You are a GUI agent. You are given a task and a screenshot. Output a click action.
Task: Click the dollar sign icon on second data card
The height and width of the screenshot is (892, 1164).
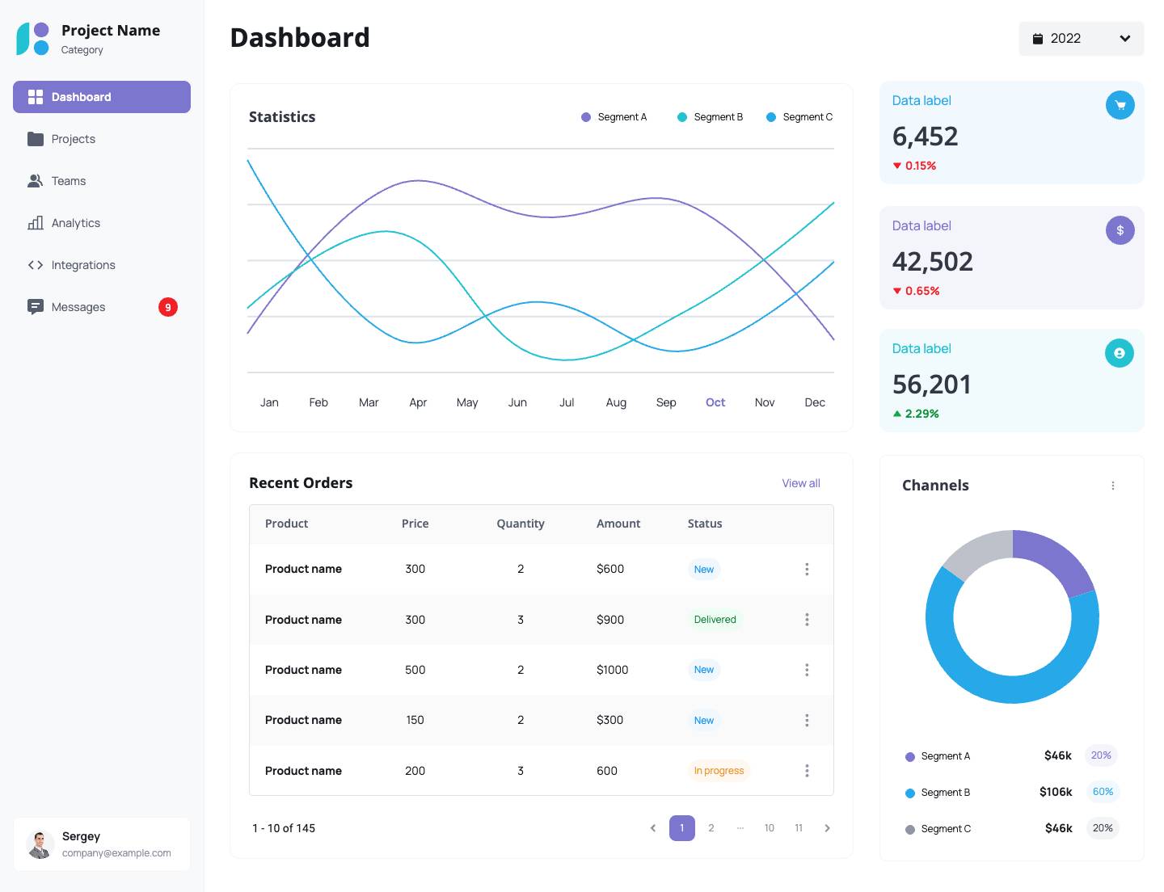click(x=1120, y=230)
